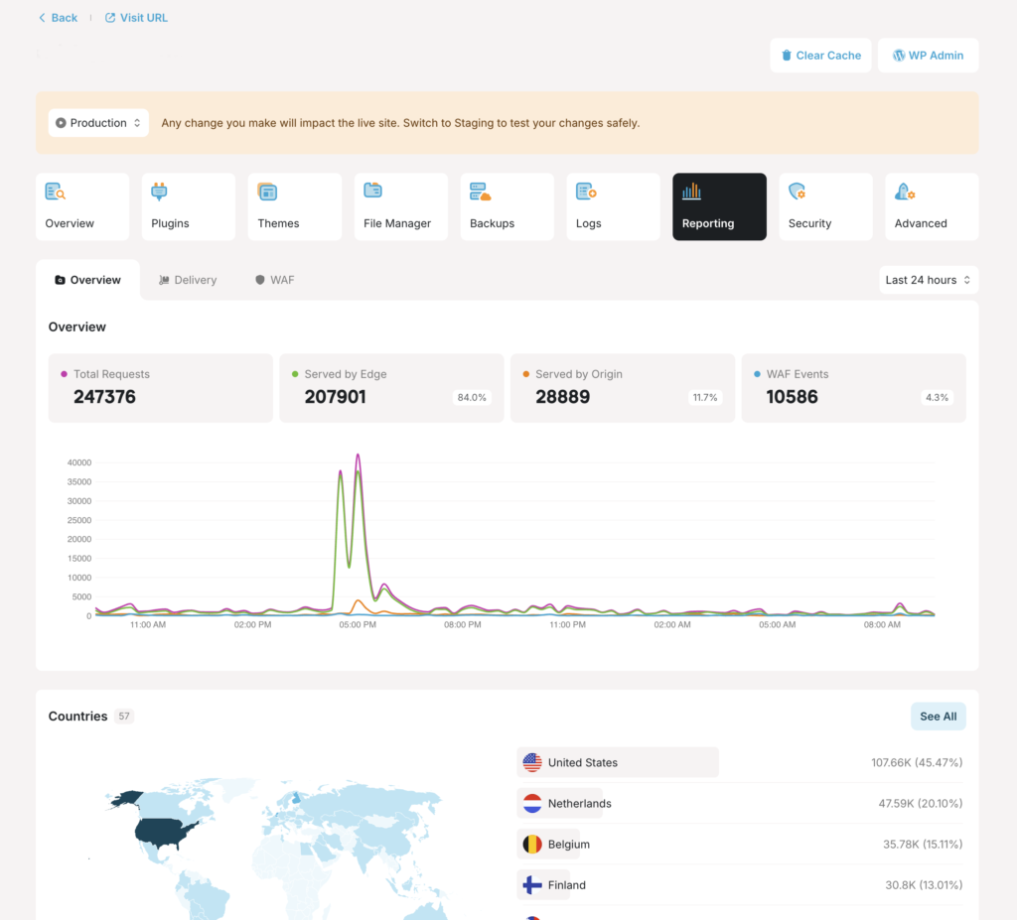Viewport: 1017px width, 920px height.
Task: Click the Clear Cache button
Action: point(820,56)
